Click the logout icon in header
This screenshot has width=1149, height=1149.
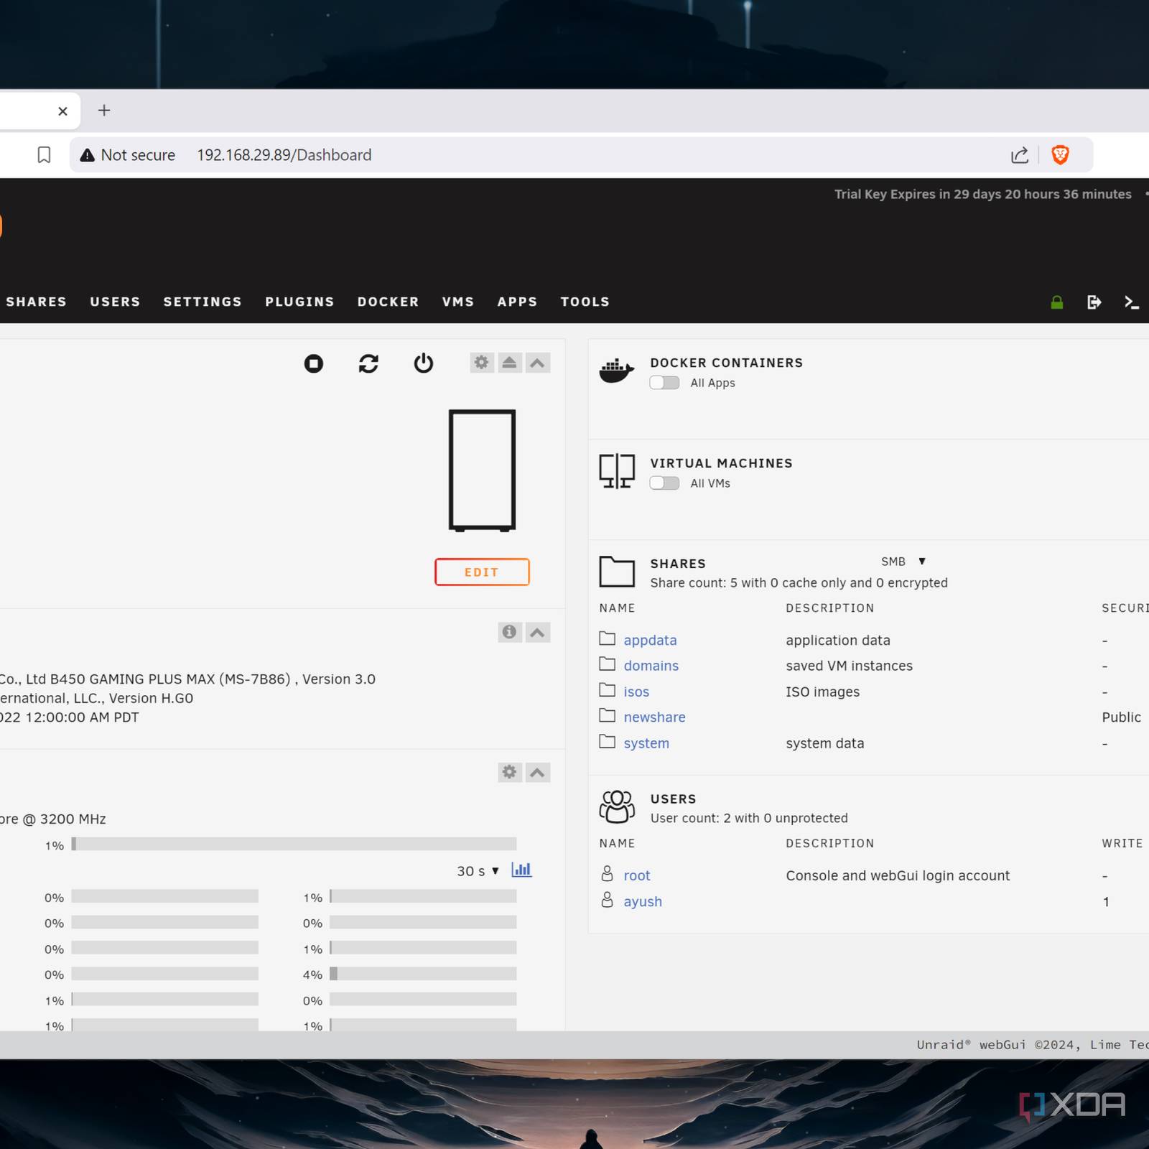pos(1094,302)
